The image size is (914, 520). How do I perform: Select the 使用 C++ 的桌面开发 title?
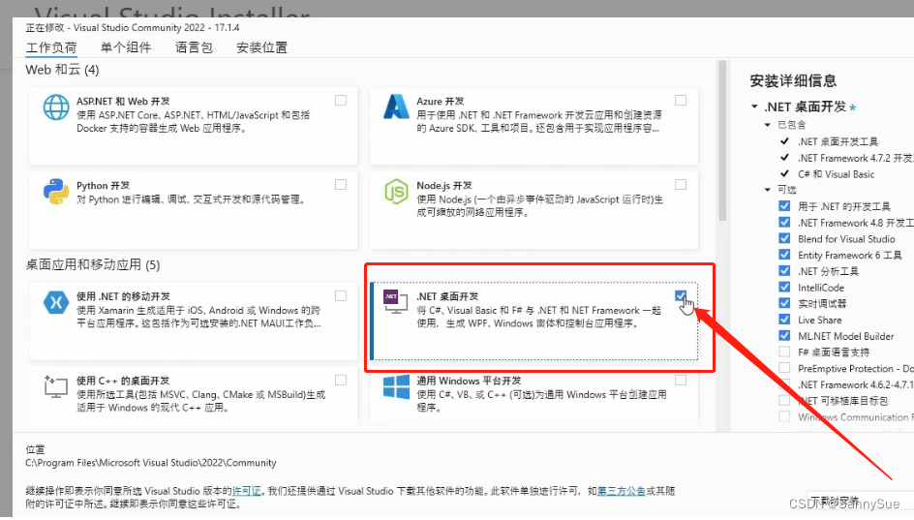coord(123,381)
